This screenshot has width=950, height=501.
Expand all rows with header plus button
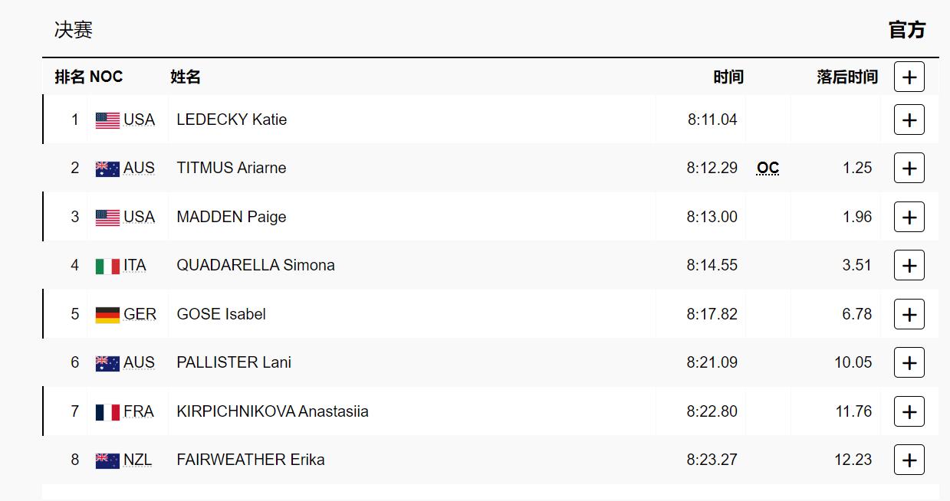point(909,77)
